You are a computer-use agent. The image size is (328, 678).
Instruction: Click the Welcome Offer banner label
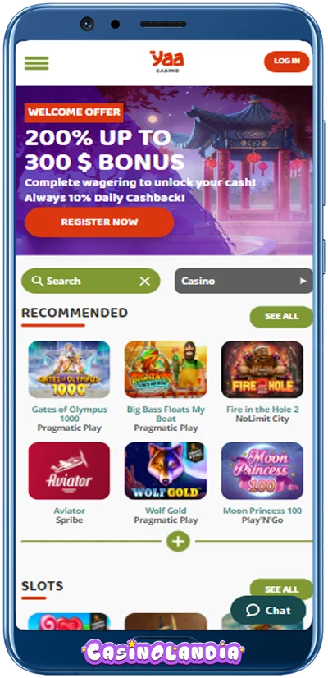[x=74, y=112]
